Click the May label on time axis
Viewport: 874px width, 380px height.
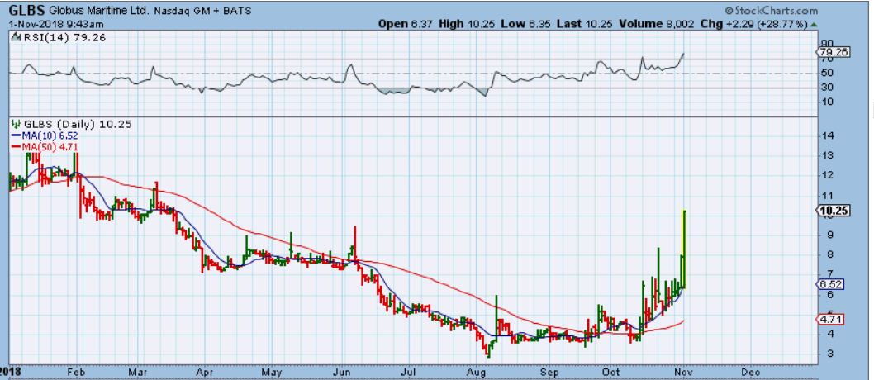(272, 373)
